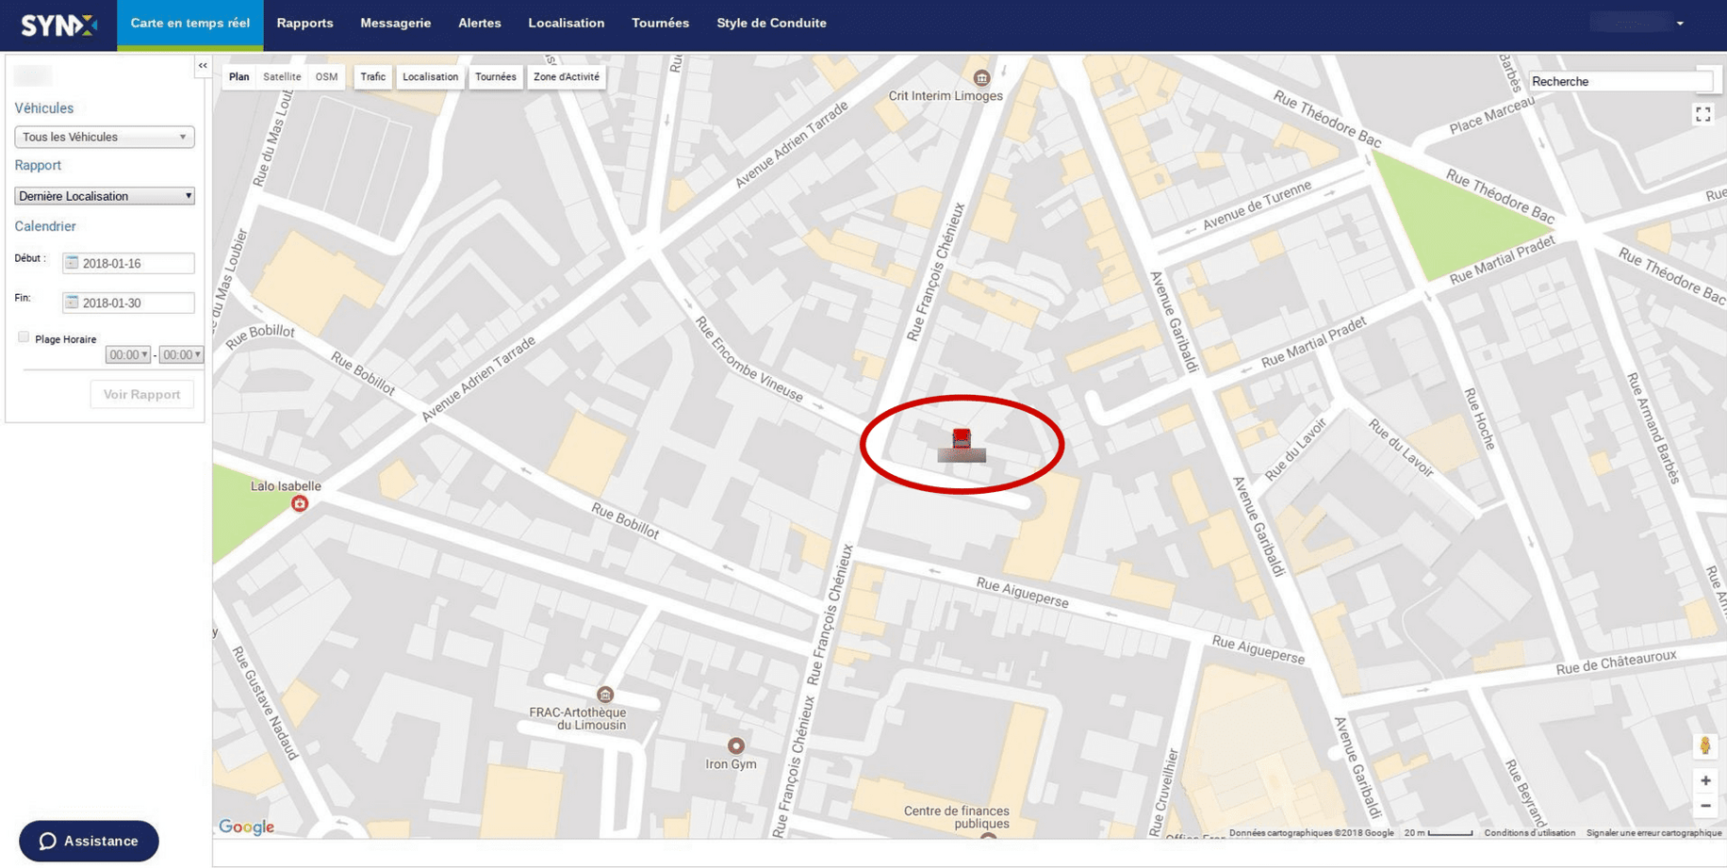This screenshot has width=1727, height=868.
Task: Open Tous les Véhicules dropdown
Action: (105, 137)
